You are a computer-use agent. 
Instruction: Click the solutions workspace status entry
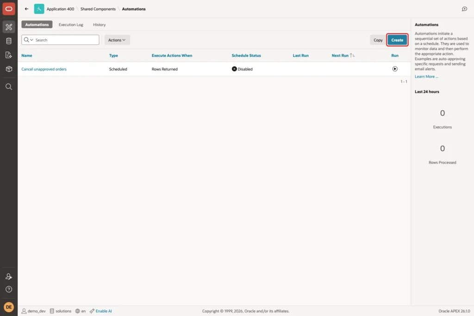pos(61,311)
